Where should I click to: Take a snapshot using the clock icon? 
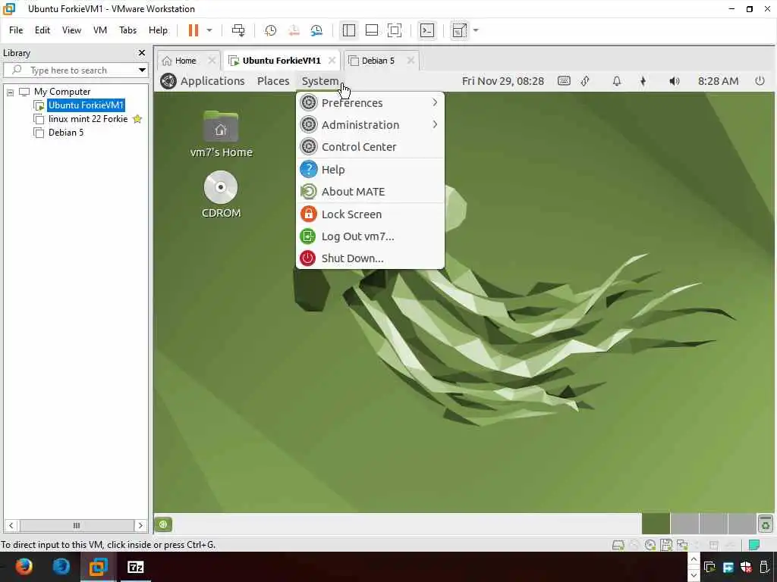(271, 30)
